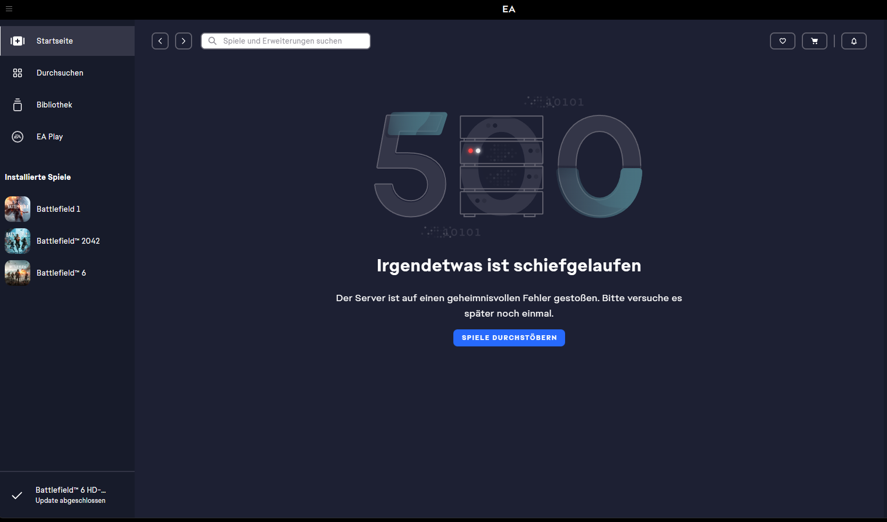This screenshot has height=522, width=887.
Task: Select the Durchsuchen sidebar entry
Action: 60,73
